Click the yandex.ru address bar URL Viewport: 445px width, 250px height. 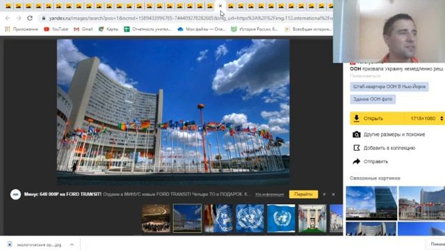pyautogui.click(x=190, y=18)
